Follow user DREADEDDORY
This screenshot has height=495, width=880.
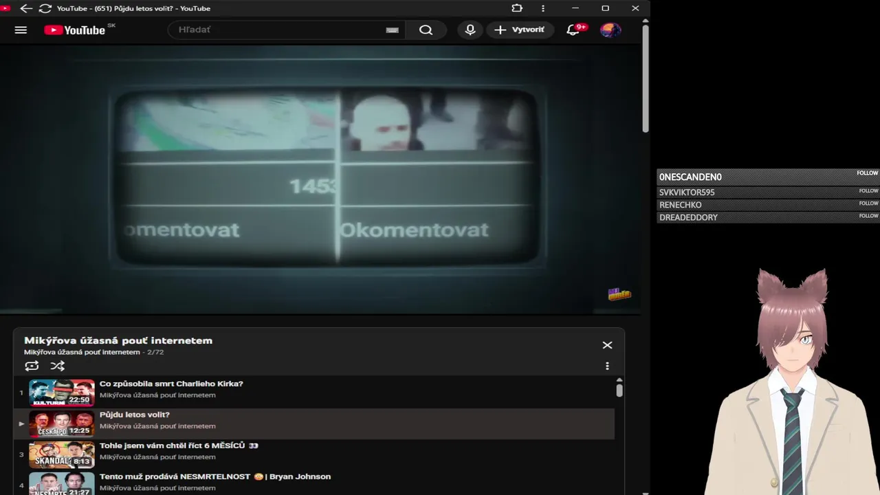(868, 216)
